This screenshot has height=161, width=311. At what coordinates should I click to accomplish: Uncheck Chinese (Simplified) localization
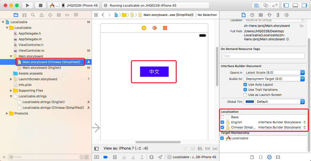222,127
